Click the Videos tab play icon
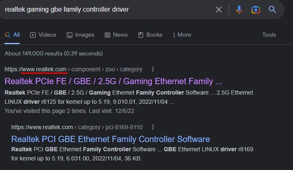Screen dimensions: 293x170 (33, 35)
